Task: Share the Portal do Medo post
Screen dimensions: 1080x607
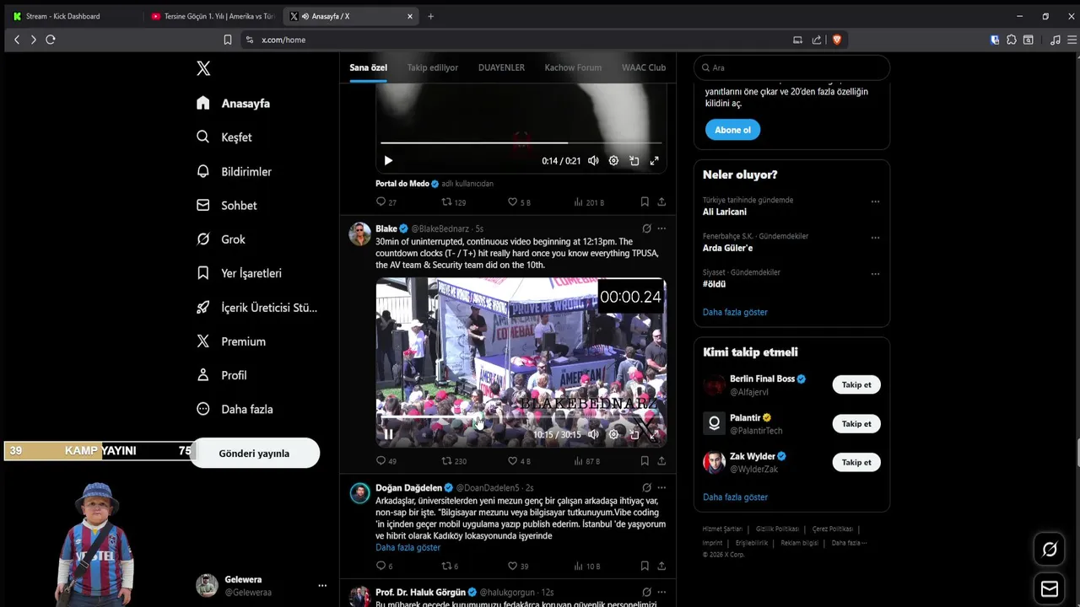Action: 661,202
